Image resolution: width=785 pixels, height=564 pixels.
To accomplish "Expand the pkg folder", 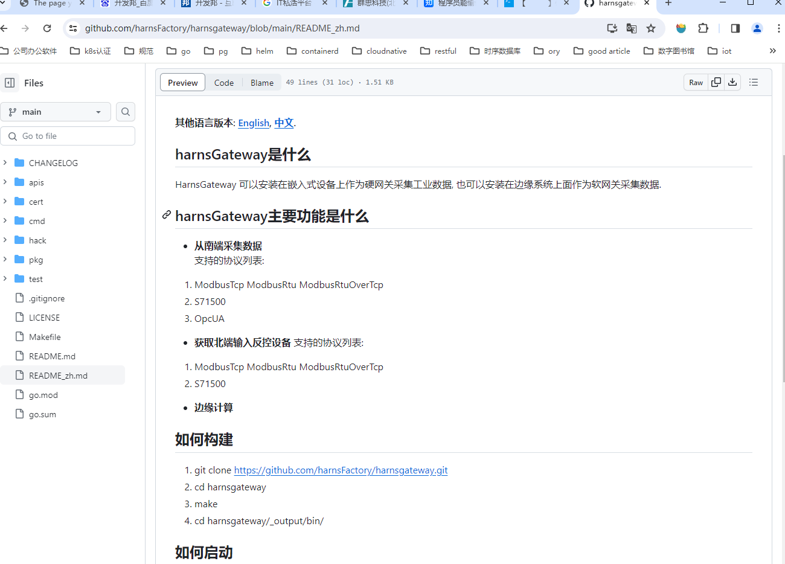I will (x=5, y=260).
